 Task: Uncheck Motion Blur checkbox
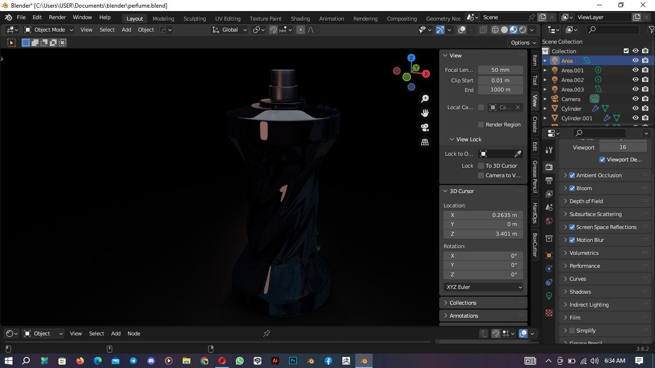[x=572, y=240]
